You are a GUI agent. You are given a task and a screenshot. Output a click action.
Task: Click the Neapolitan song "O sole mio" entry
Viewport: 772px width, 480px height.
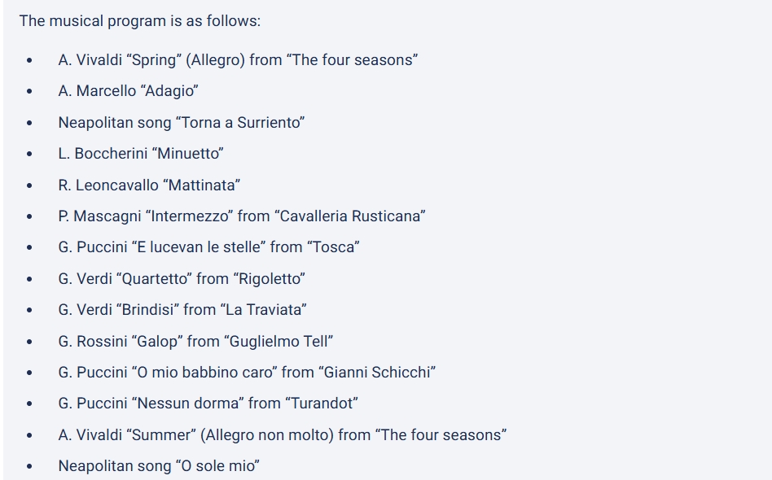(159, 466)
